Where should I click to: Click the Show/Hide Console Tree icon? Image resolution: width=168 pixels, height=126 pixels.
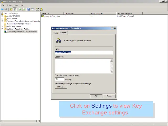tap(15, 9)
